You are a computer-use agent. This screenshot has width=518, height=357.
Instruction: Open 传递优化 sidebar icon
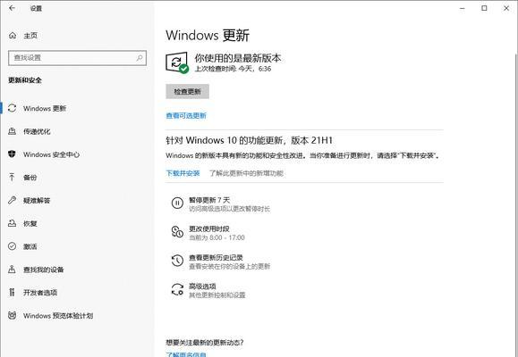(13, 131)
